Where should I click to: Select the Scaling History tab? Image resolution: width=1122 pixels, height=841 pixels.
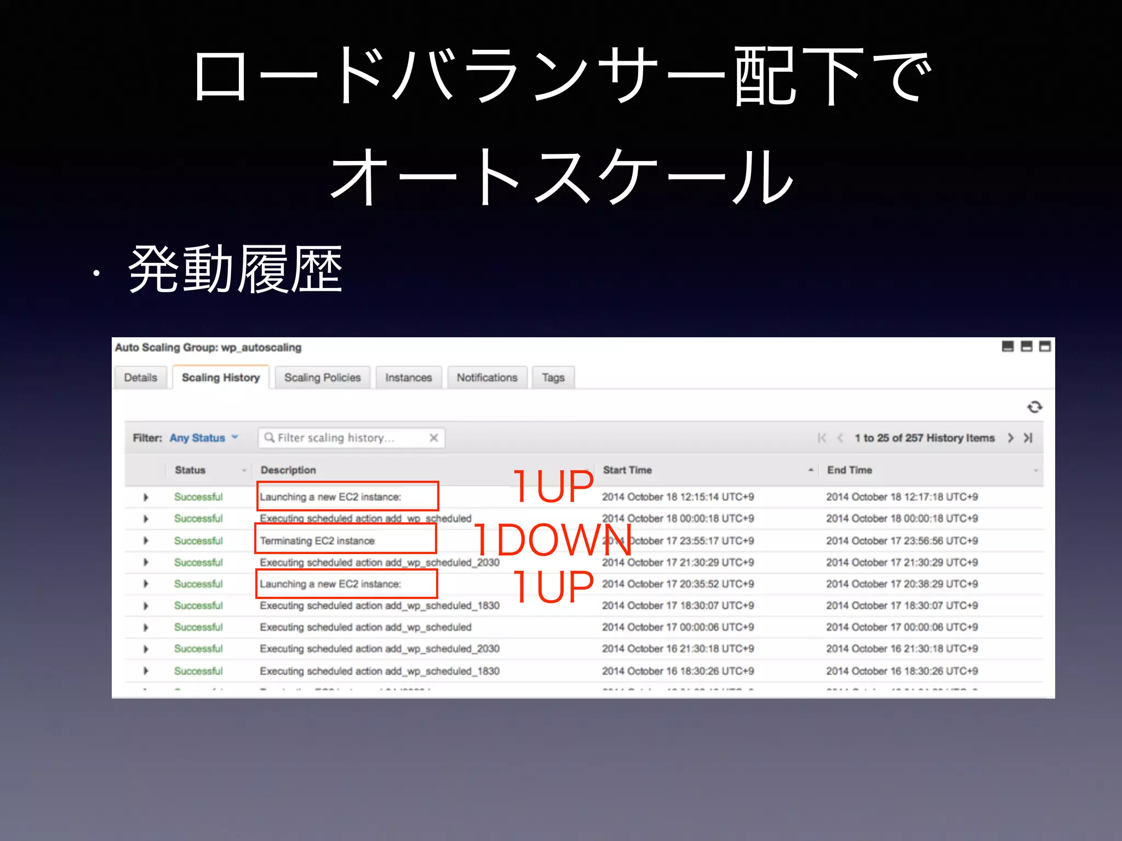coord(221,377)
